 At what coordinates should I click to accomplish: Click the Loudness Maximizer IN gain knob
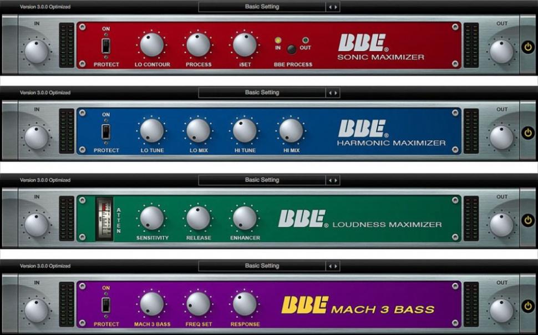pos(37,225)
